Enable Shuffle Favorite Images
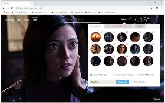 (114, 75)
